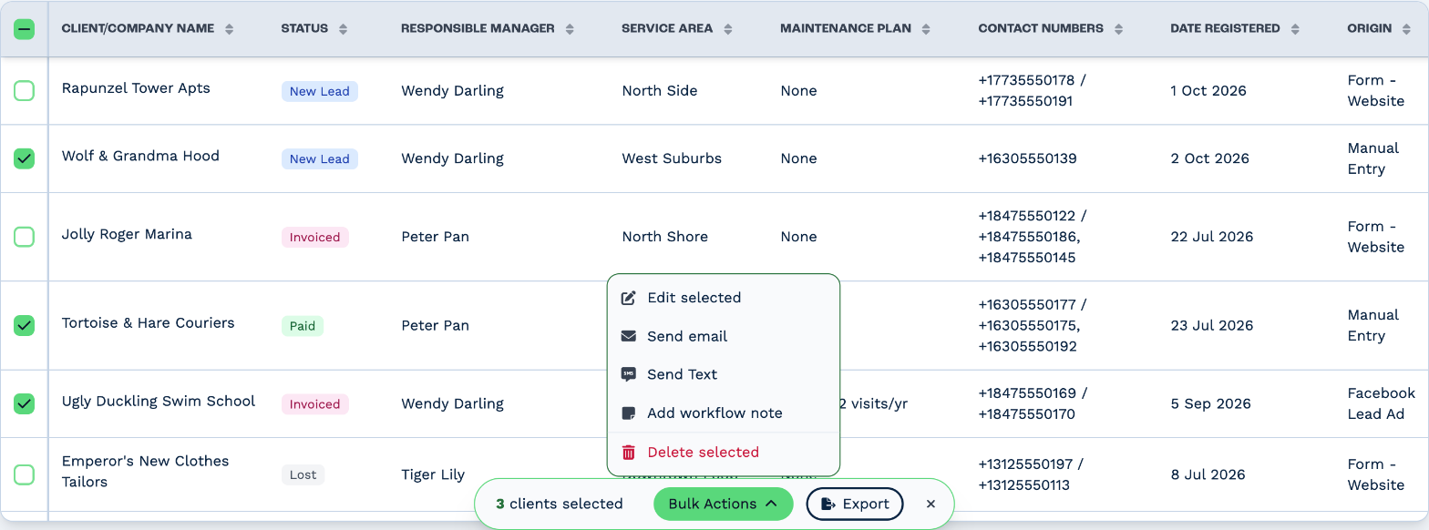
Task: Click the SMS bubble icon for Send Text
Action: [x=628, y=374]
